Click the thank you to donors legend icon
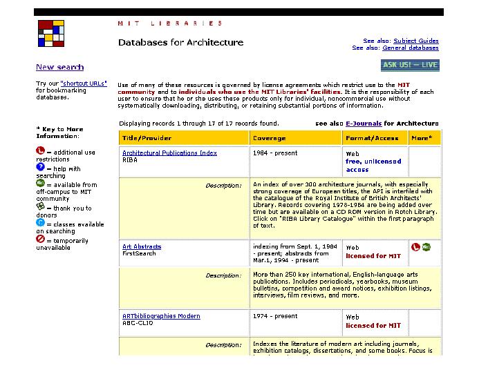The height and width of the screenshot is (372, 497). coord(40,206)
